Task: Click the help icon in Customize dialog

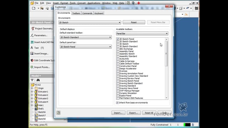Action: pyautogui.click(x=58, y=113)
